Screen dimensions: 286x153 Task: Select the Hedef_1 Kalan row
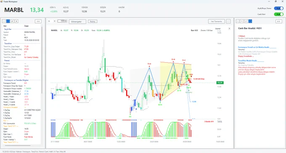(21, 97)
